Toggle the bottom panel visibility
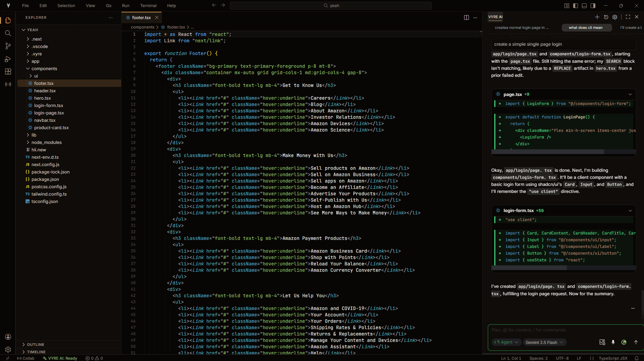Viewport: 644px width, 361px height. click(584, 6)
